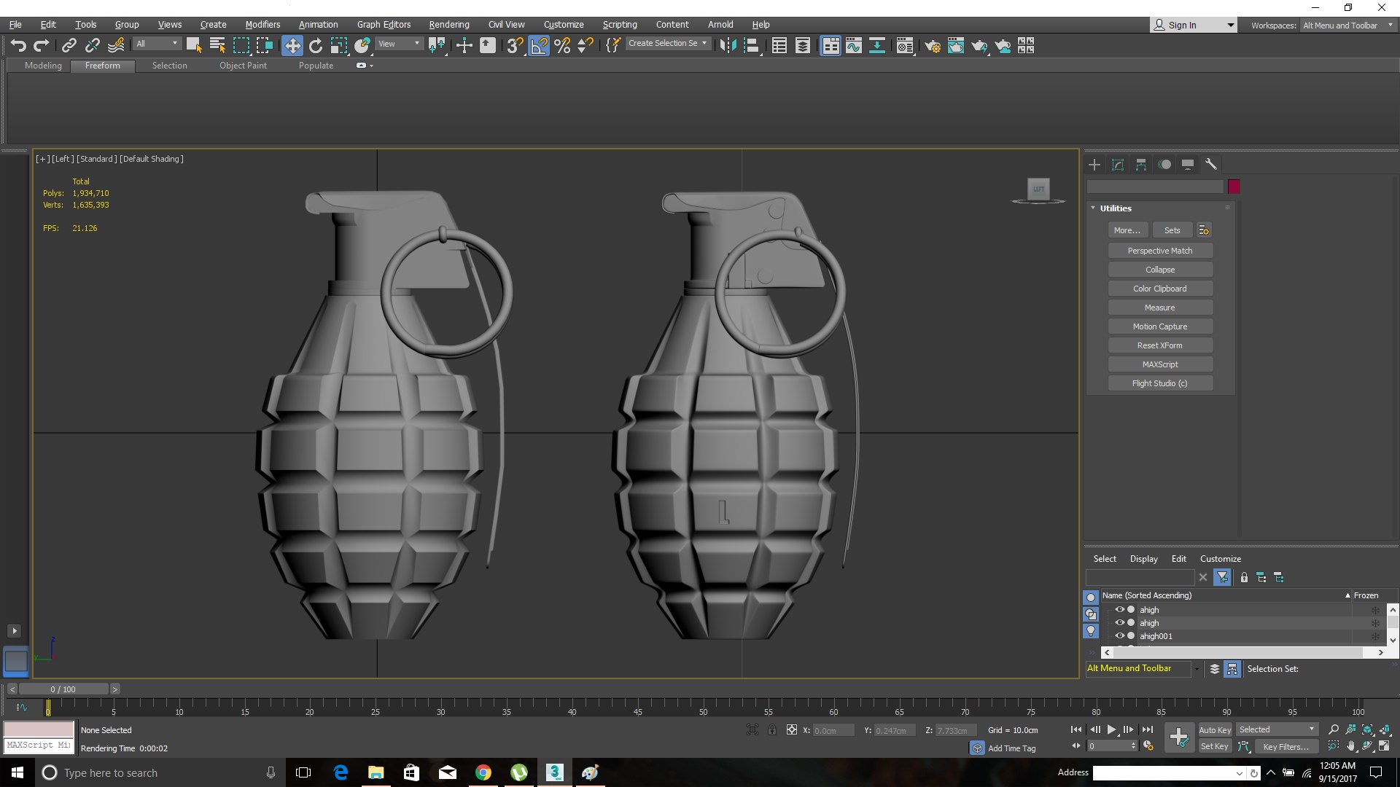Screen dimensions: 1400x787
Task: Open Create Selection Set dropdown
Action: pos(668,43)
